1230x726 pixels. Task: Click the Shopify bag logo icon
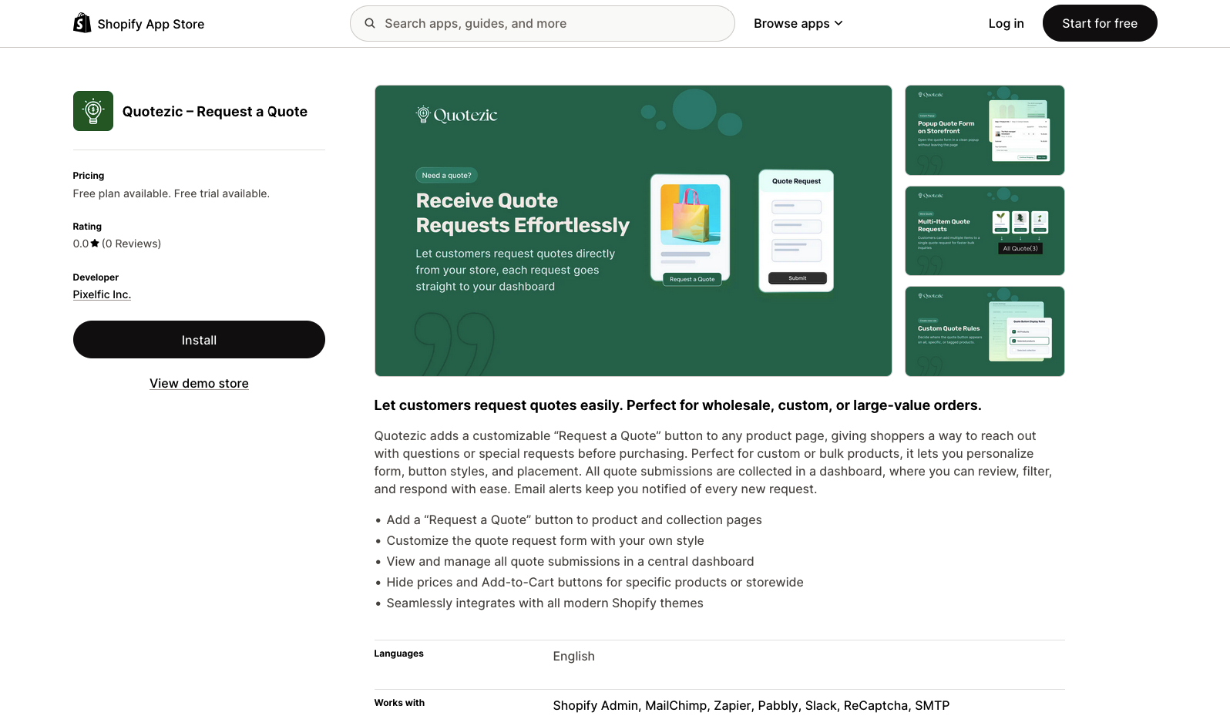[x=82, y=23]
